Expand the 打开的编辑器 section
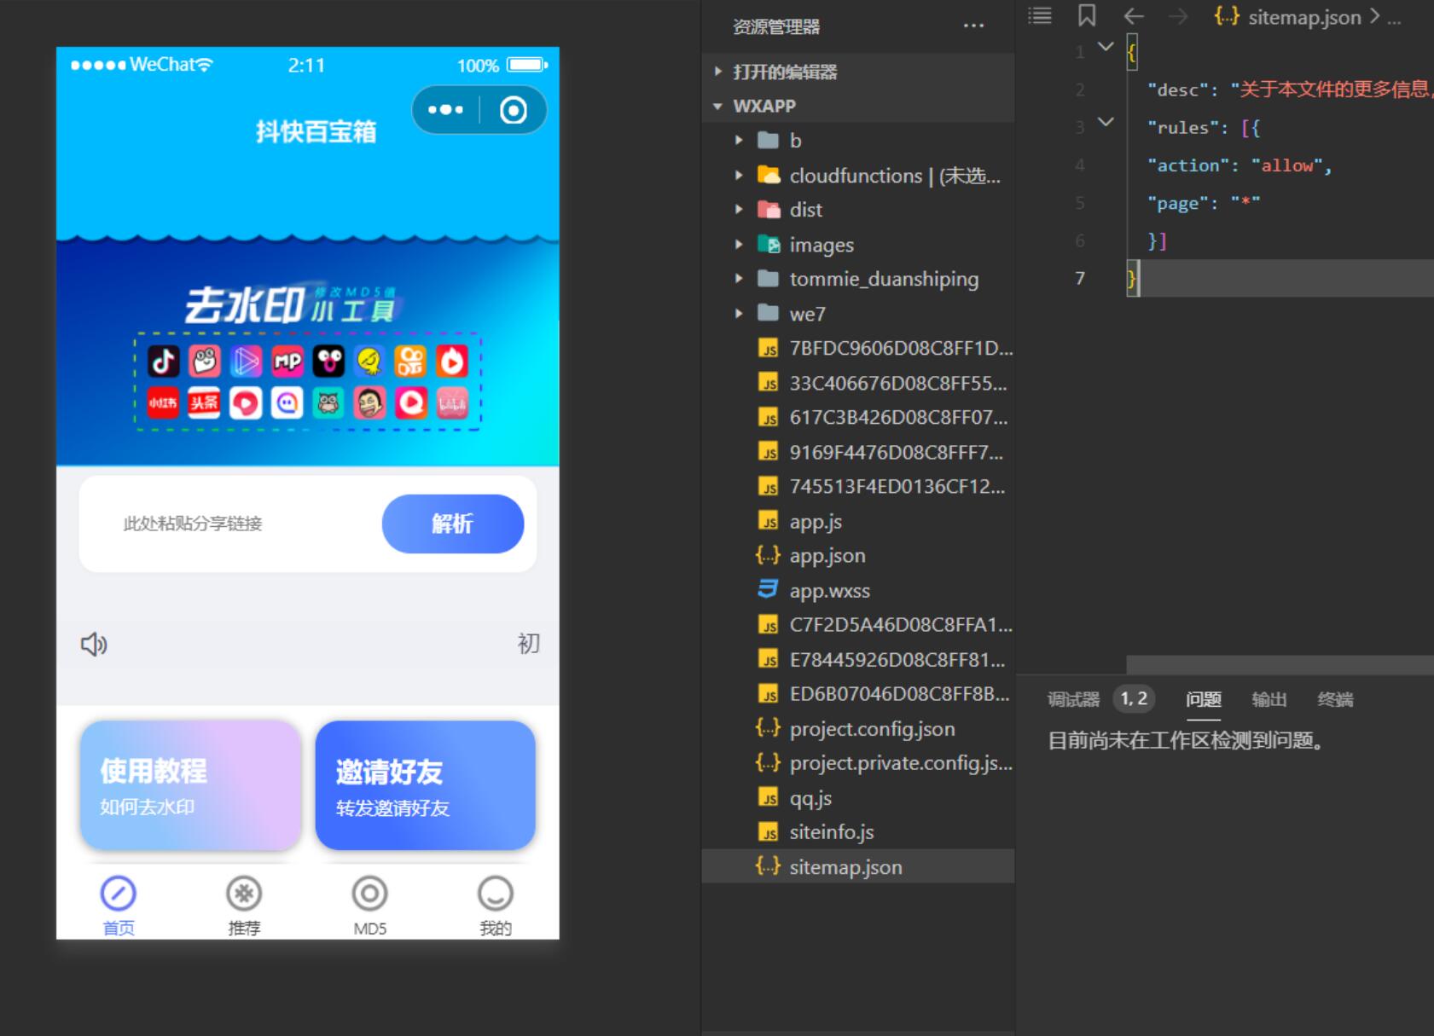Screen dimensions: 1434x1036 [x=717, y=72]
